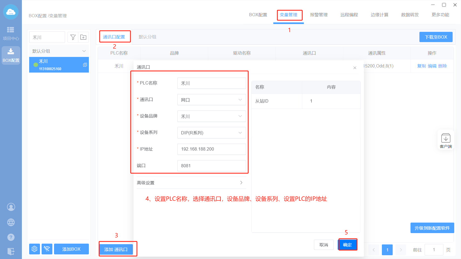461x259 pixels.
Task: Open the 边缘计算 tab
Action: [379, 15]
